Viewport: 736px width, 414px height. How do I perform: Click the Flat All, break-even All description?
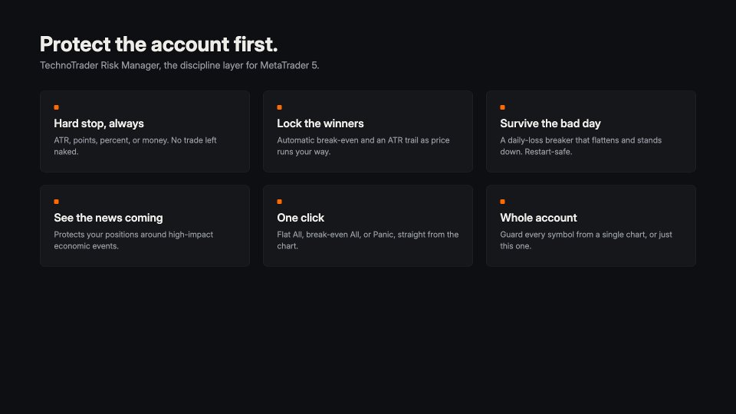(x=367, y=240)
